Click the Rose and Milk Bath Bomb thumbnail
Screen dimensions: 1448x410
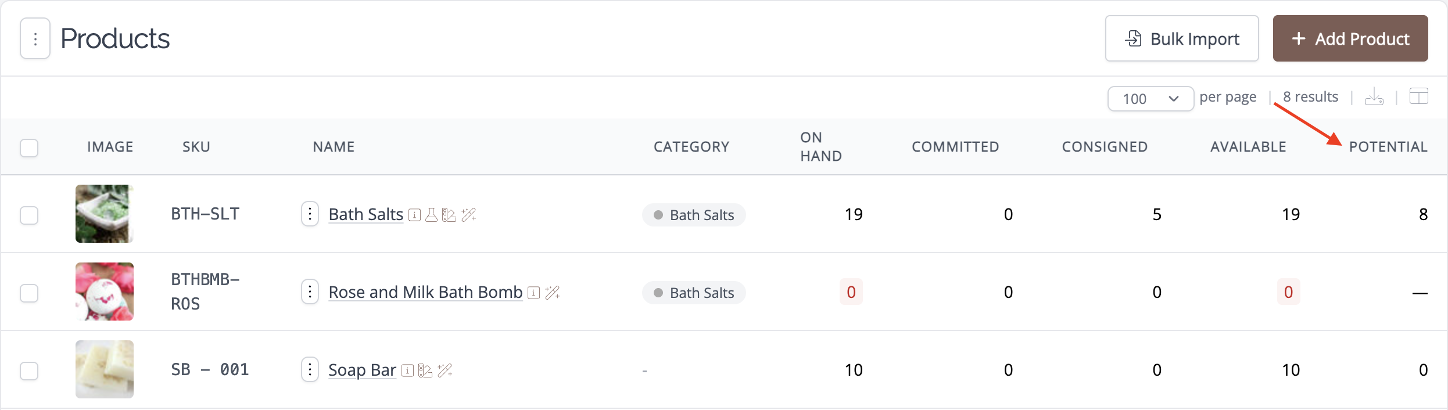[105, 292]
